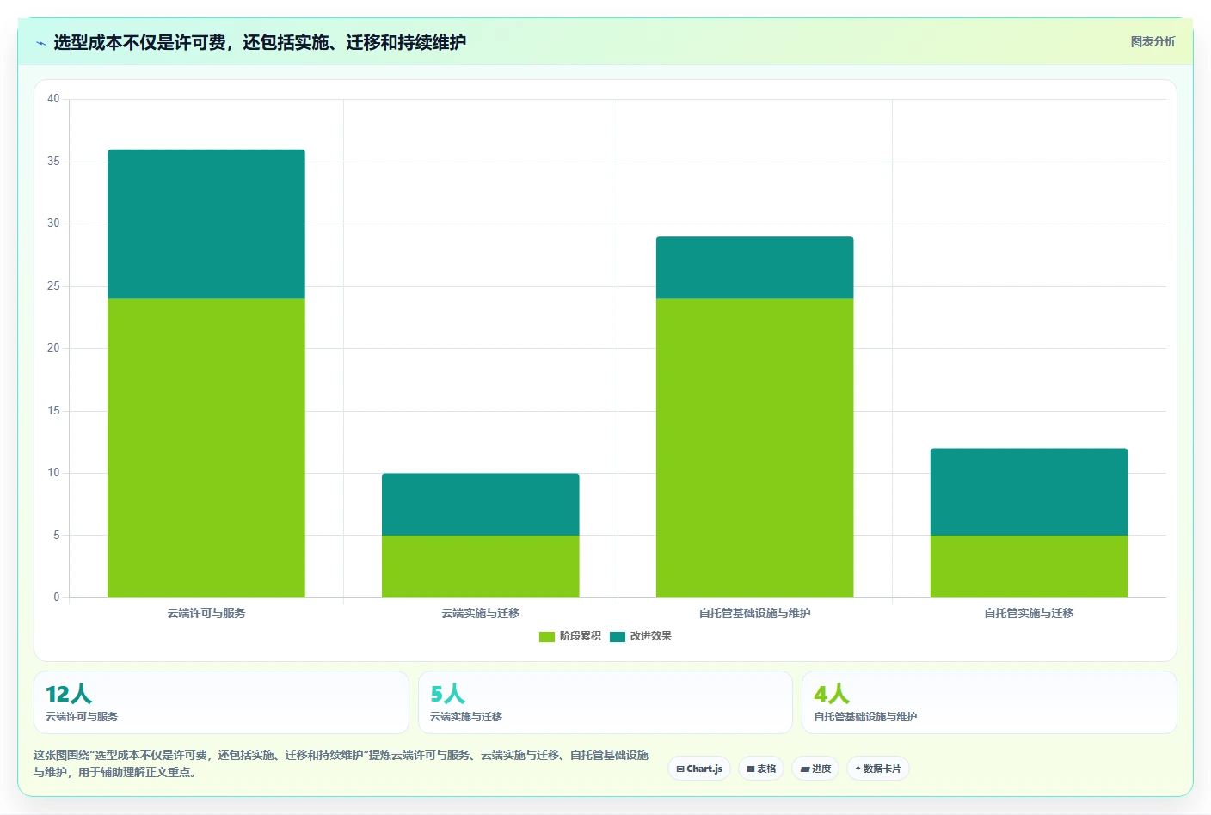1211x815 pixels.
Task: Click the y-axis value 10
Action: pyautogui.click(x=53, y=473)
